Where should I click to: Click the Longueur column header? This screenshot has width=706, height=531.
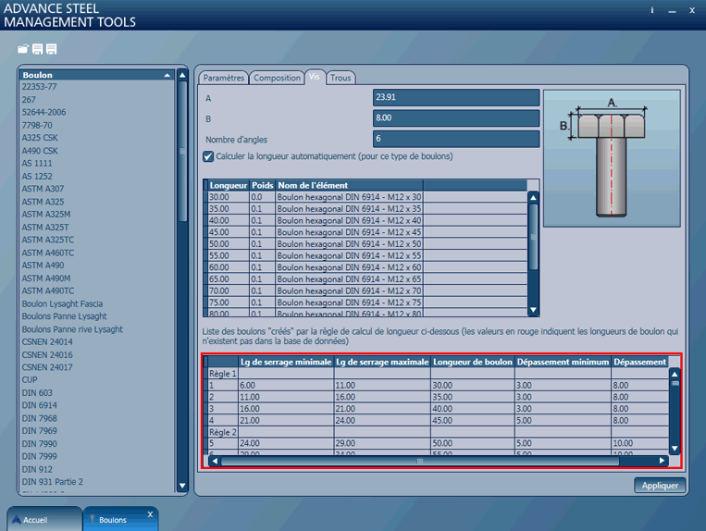pyautogui.click(x=229, y=185)
